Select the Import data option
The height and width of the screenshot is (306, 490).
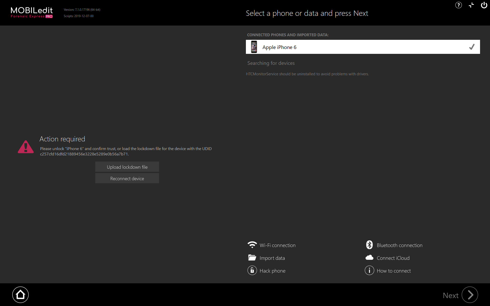tap(272, 258)
